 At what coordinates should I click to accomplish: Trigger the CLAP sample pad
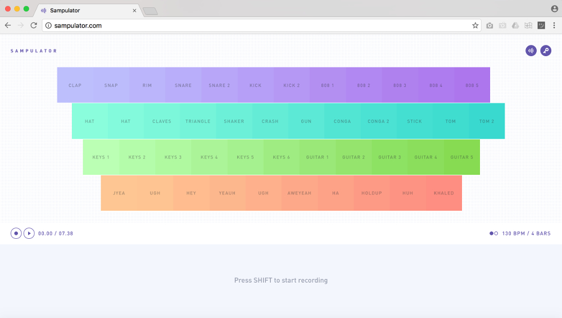[x=75, y=85]
